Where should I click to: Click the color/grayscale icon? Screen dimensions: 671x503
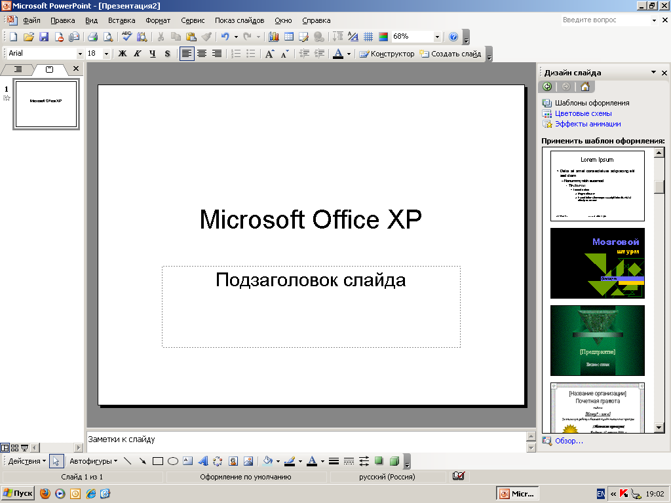pos(383,37)
